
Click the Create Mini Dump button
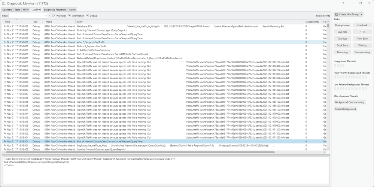[x=347, y=14]
